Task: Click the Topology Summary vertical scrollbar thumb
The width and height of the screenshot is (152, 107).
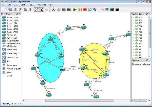Action: (x=149, y=33)
